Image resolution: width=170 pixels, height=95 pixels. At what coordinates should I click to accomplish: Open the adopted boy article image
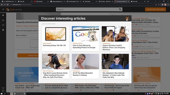click(x=115, y=61)
